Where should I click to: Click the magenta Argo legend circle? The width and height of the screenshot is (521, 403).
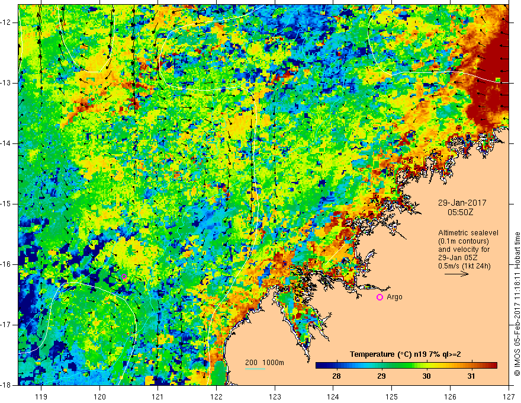click(380, 298)
